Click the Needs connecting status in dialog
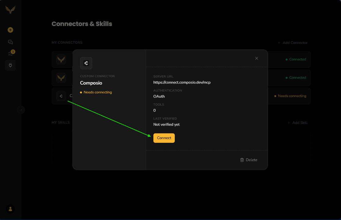This screenshot has width=341, height=220. [96, 92]
